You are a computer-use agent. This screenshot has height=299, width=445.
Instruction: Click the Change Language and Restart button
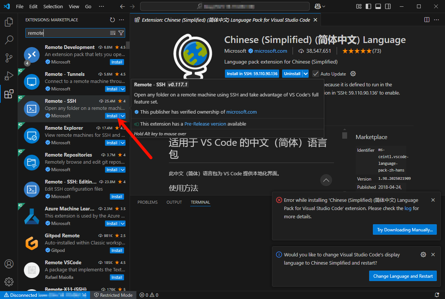tap(403, 276)
